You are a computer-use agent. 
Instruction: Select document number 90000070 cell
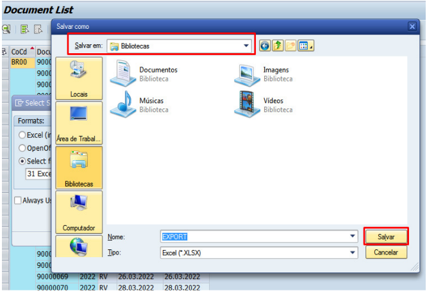pyautogui.click(x=57, y=287)
